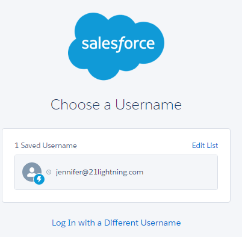Click the user avatar icon for jennifer
Image resolution: width=242 pixels, height=237 pixels.
pyautogui.click(x=32, y=172)
